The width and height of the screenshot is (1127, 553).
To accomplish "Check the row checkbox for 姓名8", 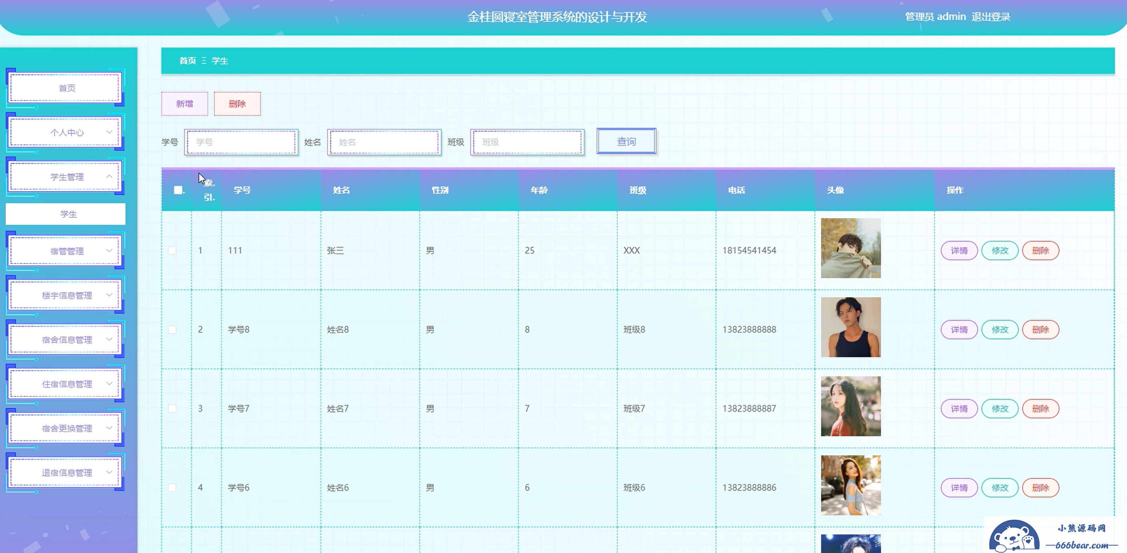I will click(x=173, y=330).
